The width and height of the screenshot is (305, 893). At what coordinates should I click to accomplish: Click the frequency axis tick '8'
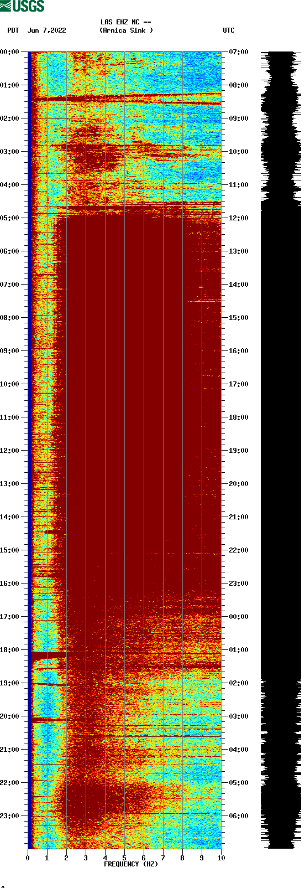[x=182, y=858]
